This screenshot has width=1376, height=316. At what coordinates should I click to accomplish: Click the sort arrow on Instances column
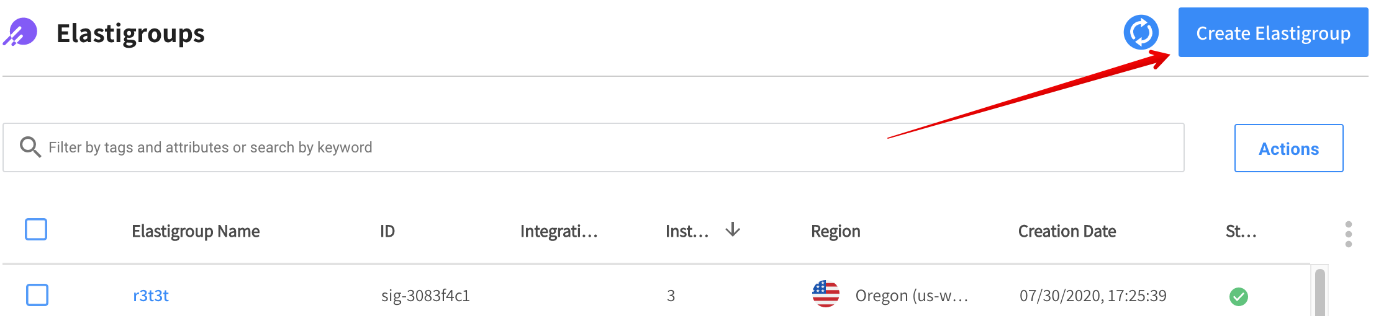click(733, 230)
